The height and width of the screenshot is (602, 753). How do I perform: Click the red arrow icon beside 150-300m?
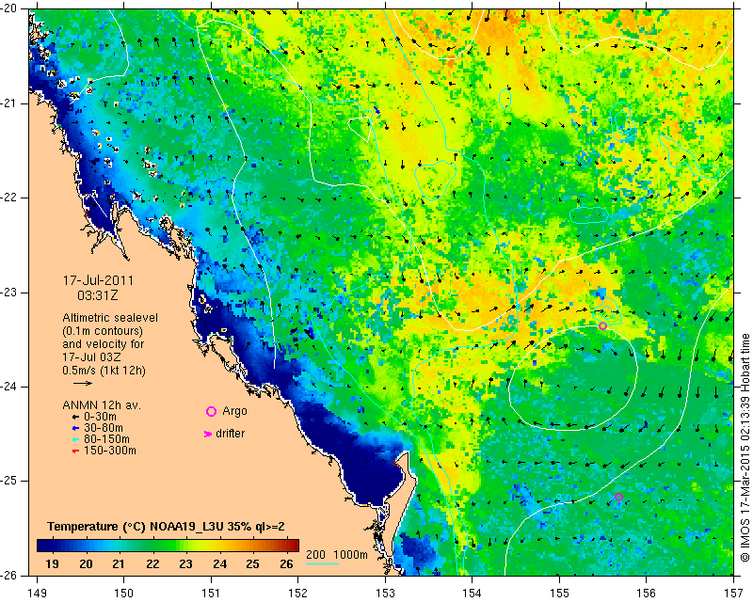75,451
